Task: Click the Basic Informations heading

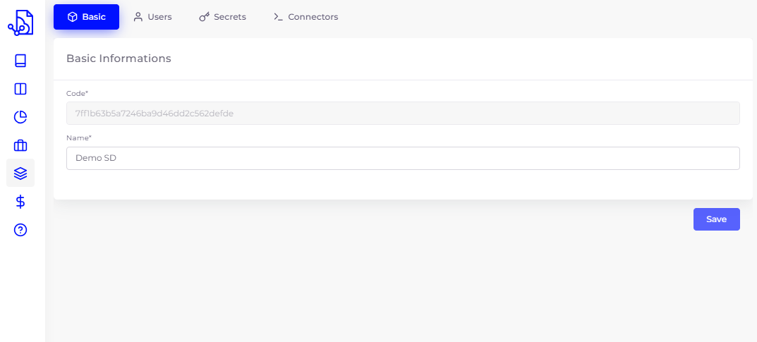Action: click(119, 59)
